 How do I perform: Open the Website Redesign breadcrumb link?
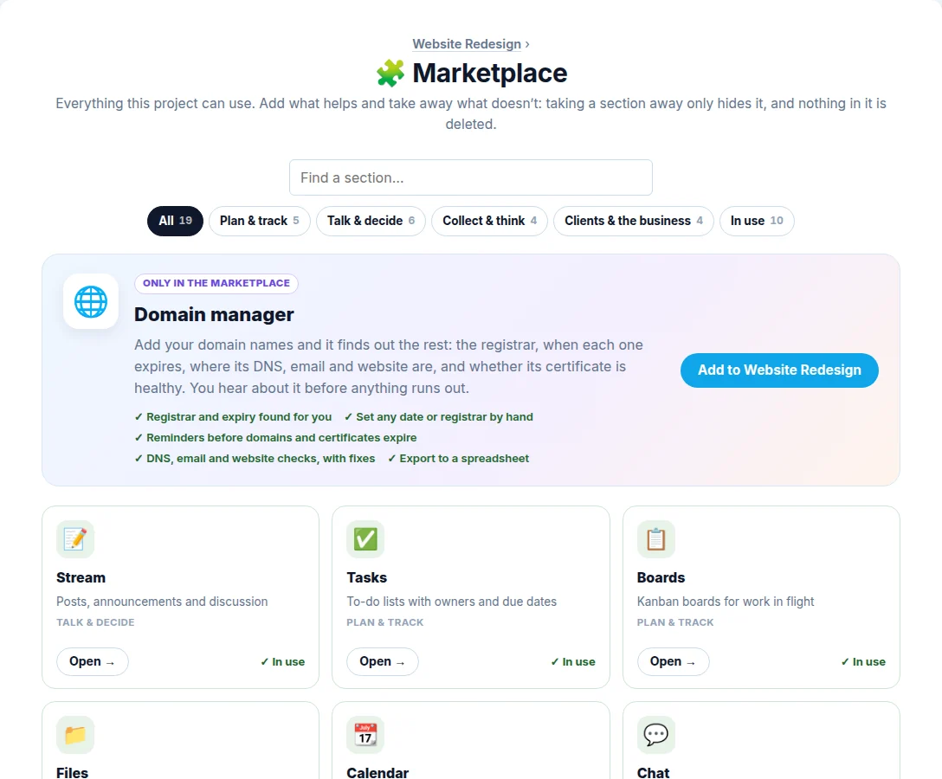[x=467, y=44]
